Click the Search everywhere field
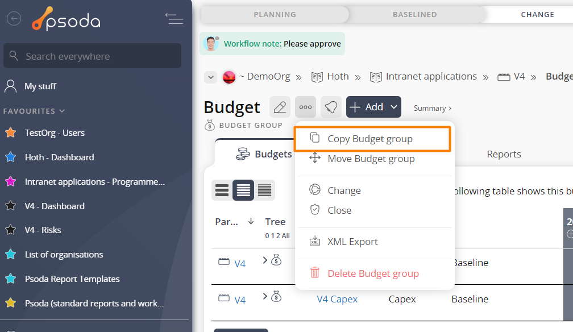The image size is (573, 332). pos(93,56)
